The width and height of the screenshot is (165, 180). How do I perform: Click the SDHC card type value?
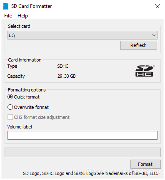63,66
